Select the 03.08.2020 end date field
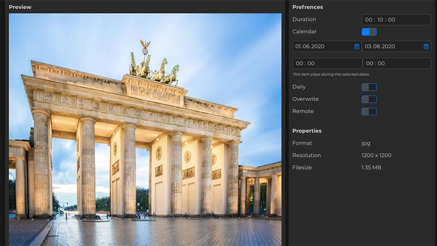 pyautogui.click(x=391, y=46)
